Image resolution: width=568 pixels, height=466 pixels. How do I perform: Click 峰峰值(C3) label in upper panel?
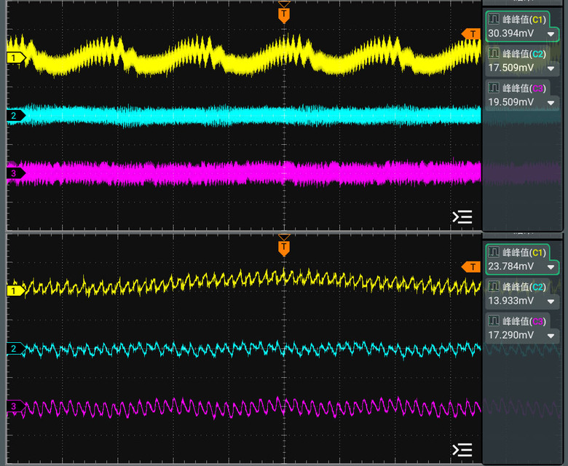click(x=524, y=88)
